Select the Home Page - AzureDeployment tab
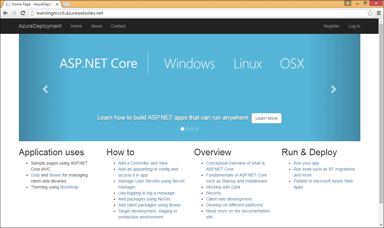Screen dimensions: 384x228 click(x=32, y=4)
